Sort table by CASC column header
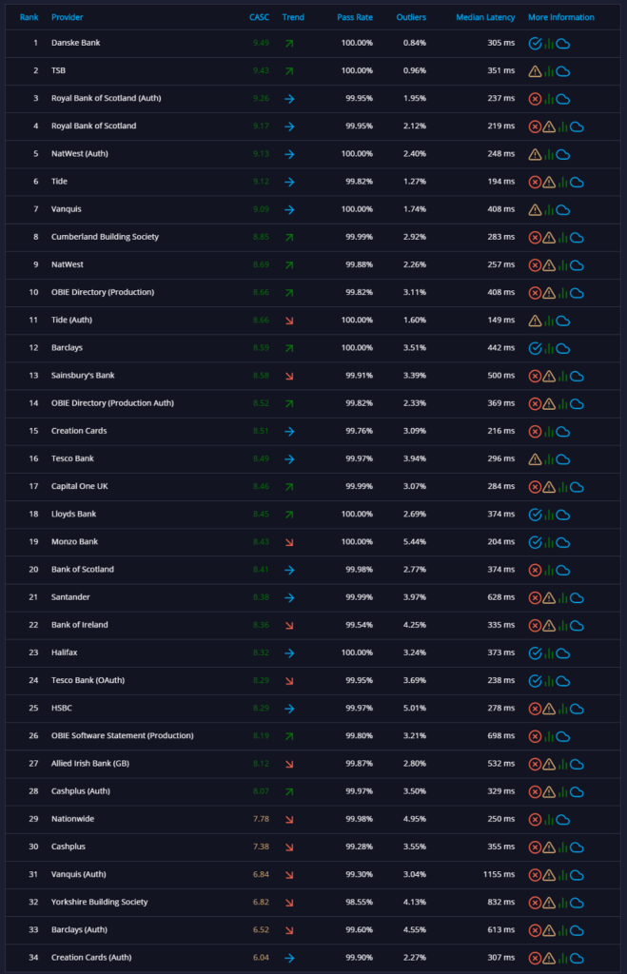627x974 pixels. pyautogui.click(x=259, y=17)
